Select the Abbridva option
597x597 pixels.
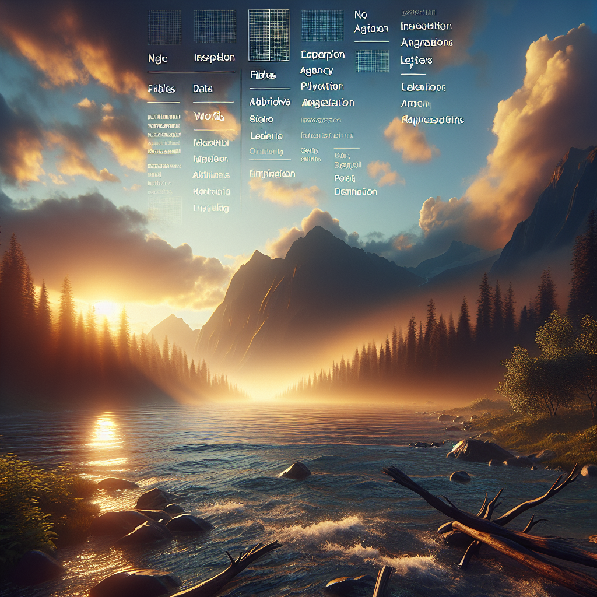click(x=269, y=101)
